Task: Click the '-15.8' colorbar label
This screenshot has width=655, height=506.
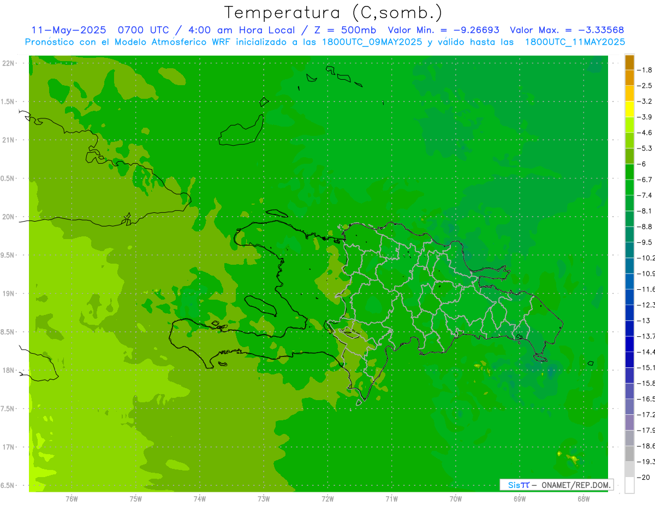Action: (646, 384)
